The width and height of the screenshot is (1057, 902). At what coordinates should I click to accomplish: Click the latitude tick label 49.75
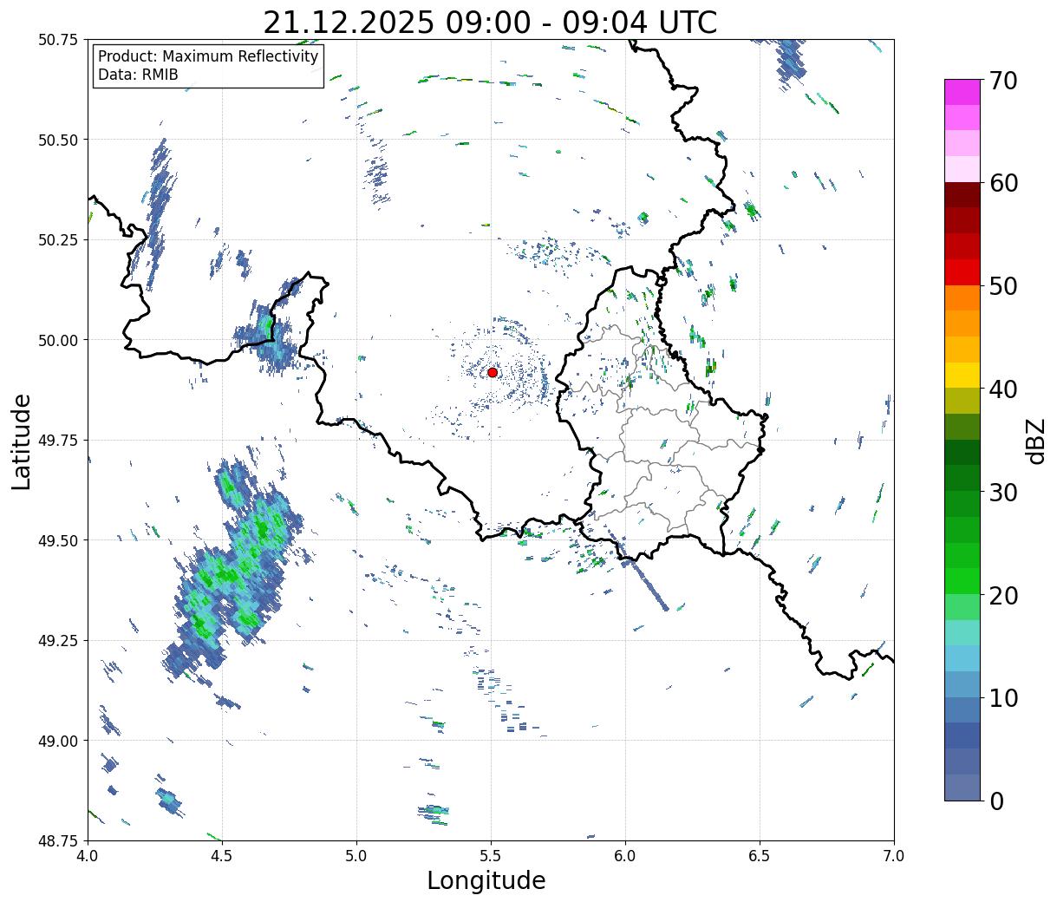(x=57, y=441)
